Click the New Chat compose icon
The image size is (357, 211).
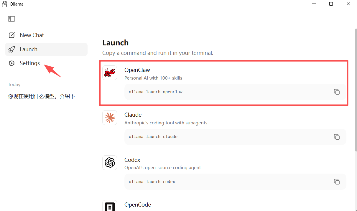(x=11, y=35)
